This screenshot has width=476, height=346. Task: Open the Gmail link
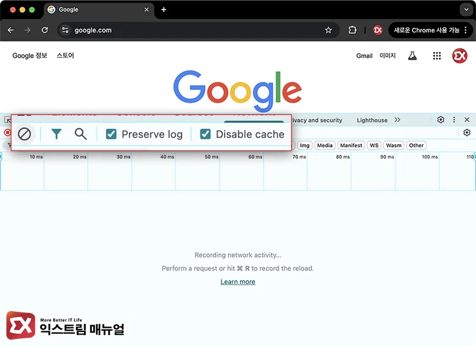tap(364, 56)
